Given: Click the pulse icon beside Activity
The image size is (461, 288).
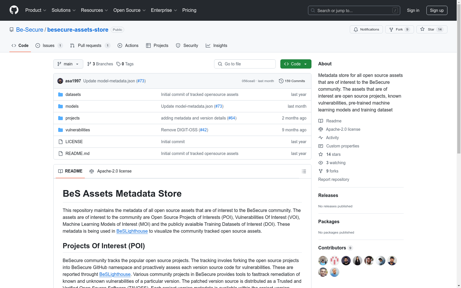Looking at the screenshot, I should pos(321,138).
